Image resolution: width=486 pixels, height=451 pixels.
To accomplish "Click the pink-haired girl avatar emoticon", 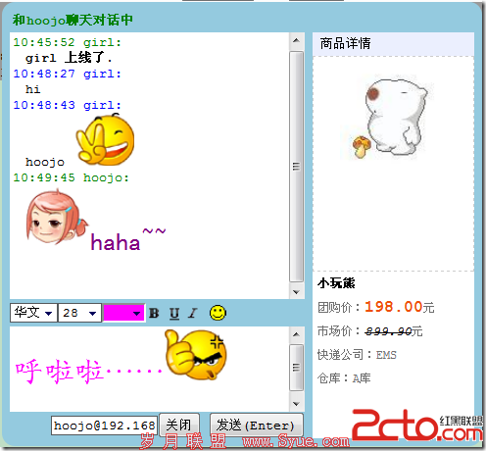I will pyautogui.click(x=56, y=218).
